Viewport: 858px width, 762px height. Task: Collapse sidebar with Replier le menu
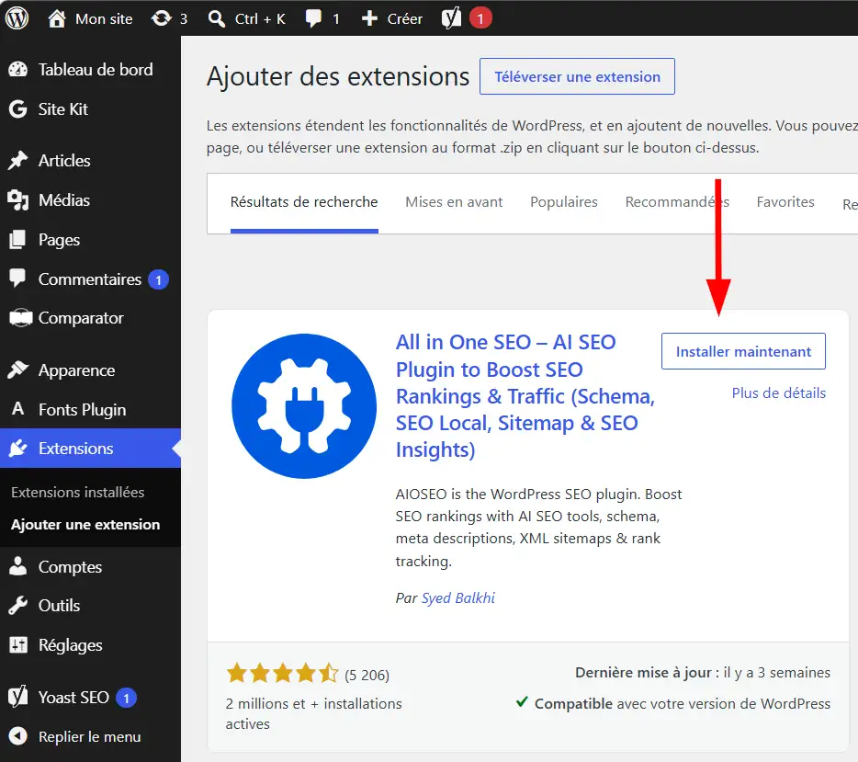point(90,736)
